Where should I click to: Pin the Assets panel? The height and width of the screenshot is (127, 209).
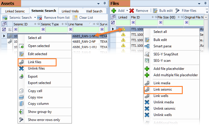[104, 3]
